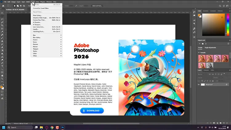Select the Move tool
This screenshot has height=130, width=231.
(x=2, y=13)
